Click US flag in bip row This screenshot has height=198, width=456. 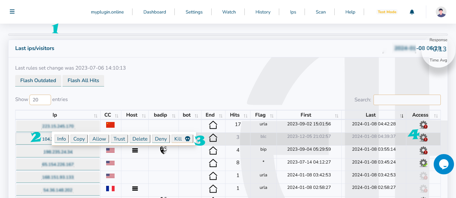click(x=110, y=150)
